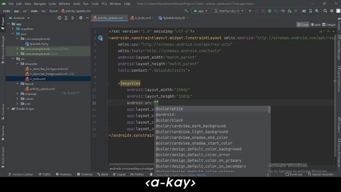Open Project panel options gear
The image size is (341, 192).
(x=80, y=18)
